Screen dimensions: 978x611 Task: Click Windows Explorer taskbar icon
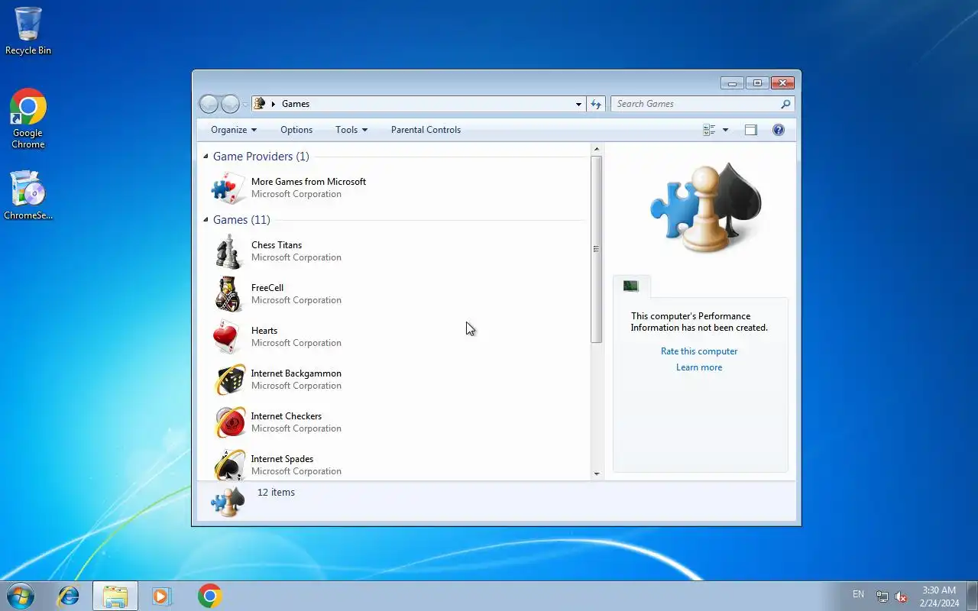[x=115, y=596]
